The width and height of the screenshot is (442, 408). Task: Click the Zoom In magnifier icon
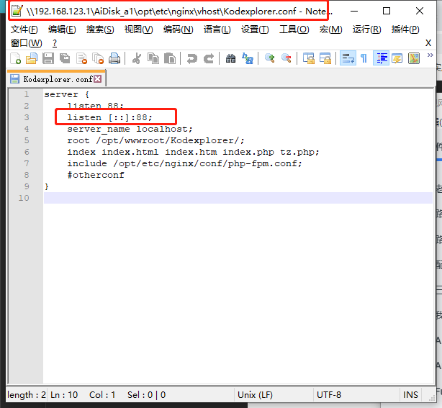tap(270, 59)
